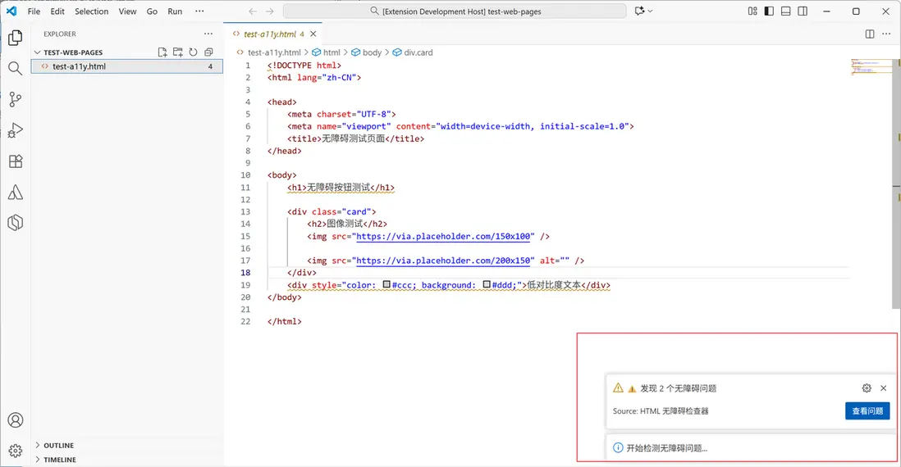The width and height of the screenshot is (901, 467).
Task: Expand the TIMELINE section
Action: 60,460
